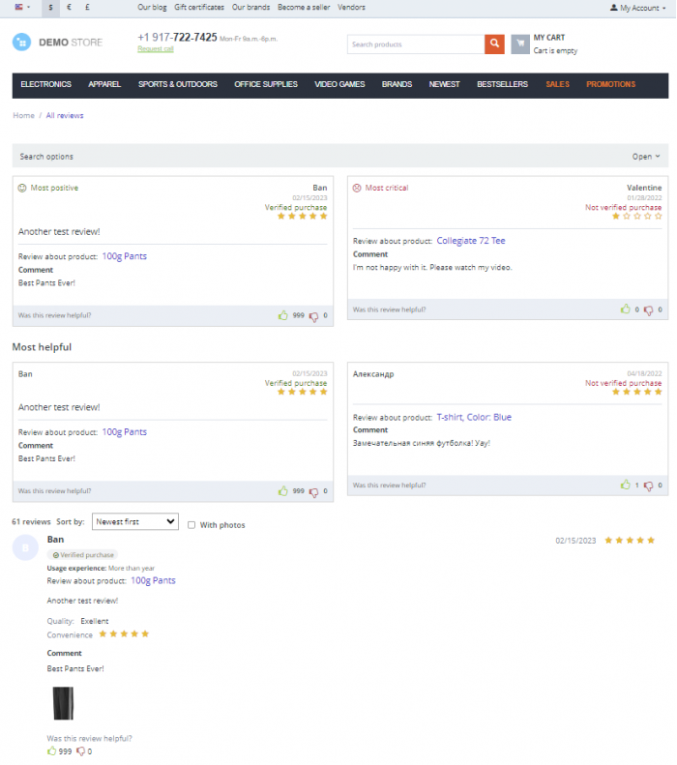
Task: Click the Most critical sad face icon
Action: click(357, 188)
